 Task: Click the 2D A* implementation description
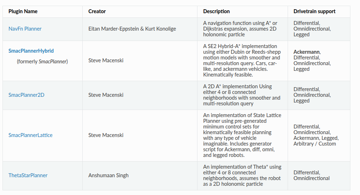(x=242, y=95)
